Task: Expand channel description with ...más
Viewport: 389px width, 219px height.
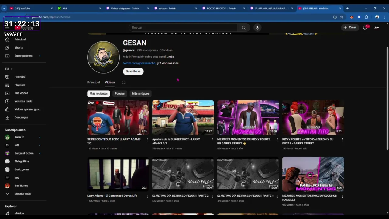Action: (x=170, y=57)
